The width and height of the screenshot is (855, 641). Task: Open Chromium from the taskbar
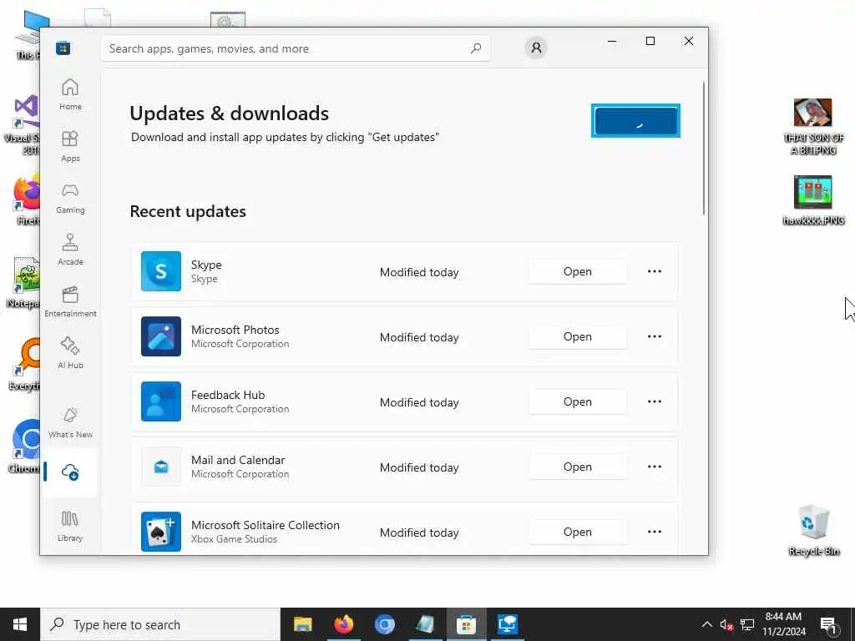(384, 624)
